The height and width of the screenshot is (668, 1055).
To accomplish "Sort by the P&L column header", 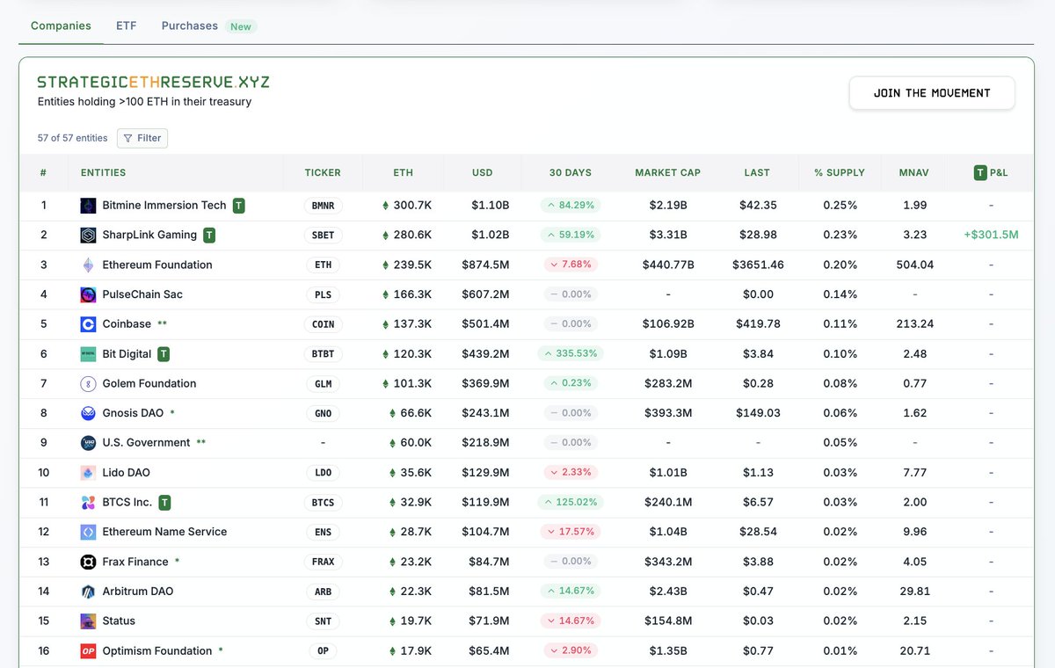I will pos(991,173).
